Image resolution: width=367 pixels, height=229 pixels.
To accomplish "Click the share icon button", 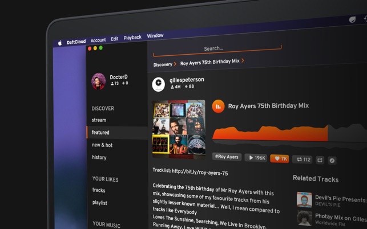I will (x=320, y=160).
